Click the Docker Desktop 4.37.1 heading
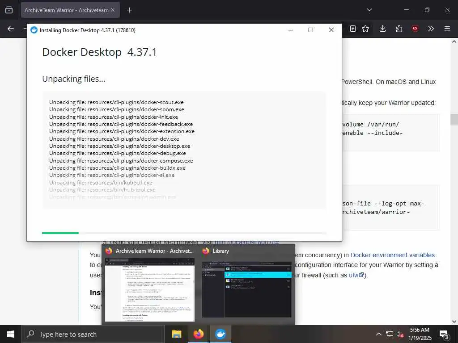 (99, 53)
